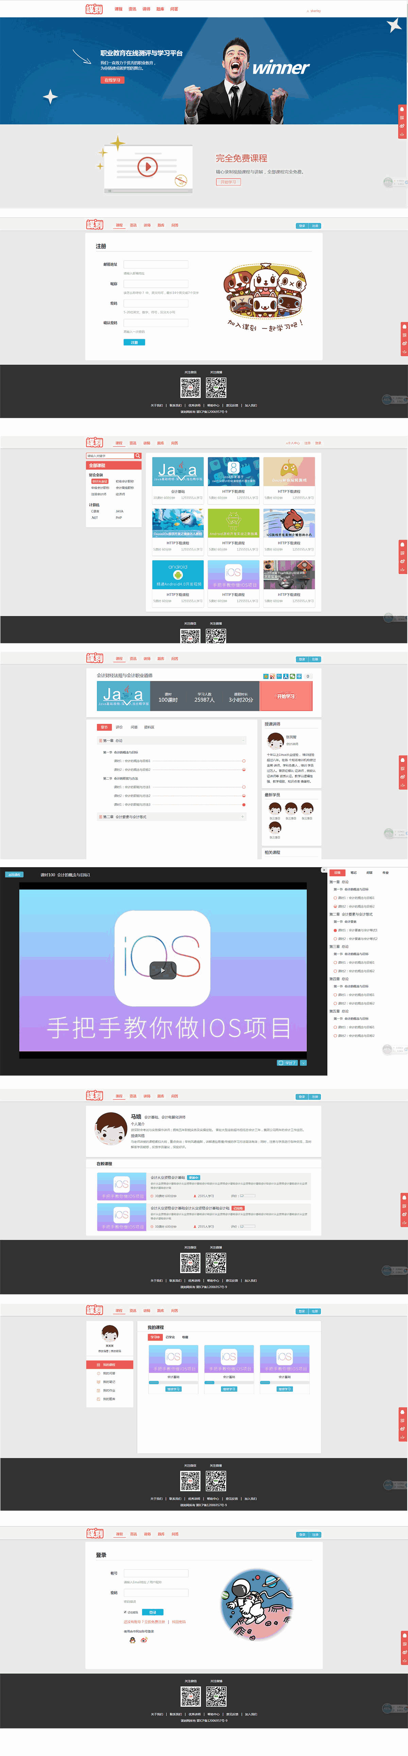Open the shirley user link in homepage header
This screenshot has width=408, height=1756.
pyautogui.click(x=313, y=11)
